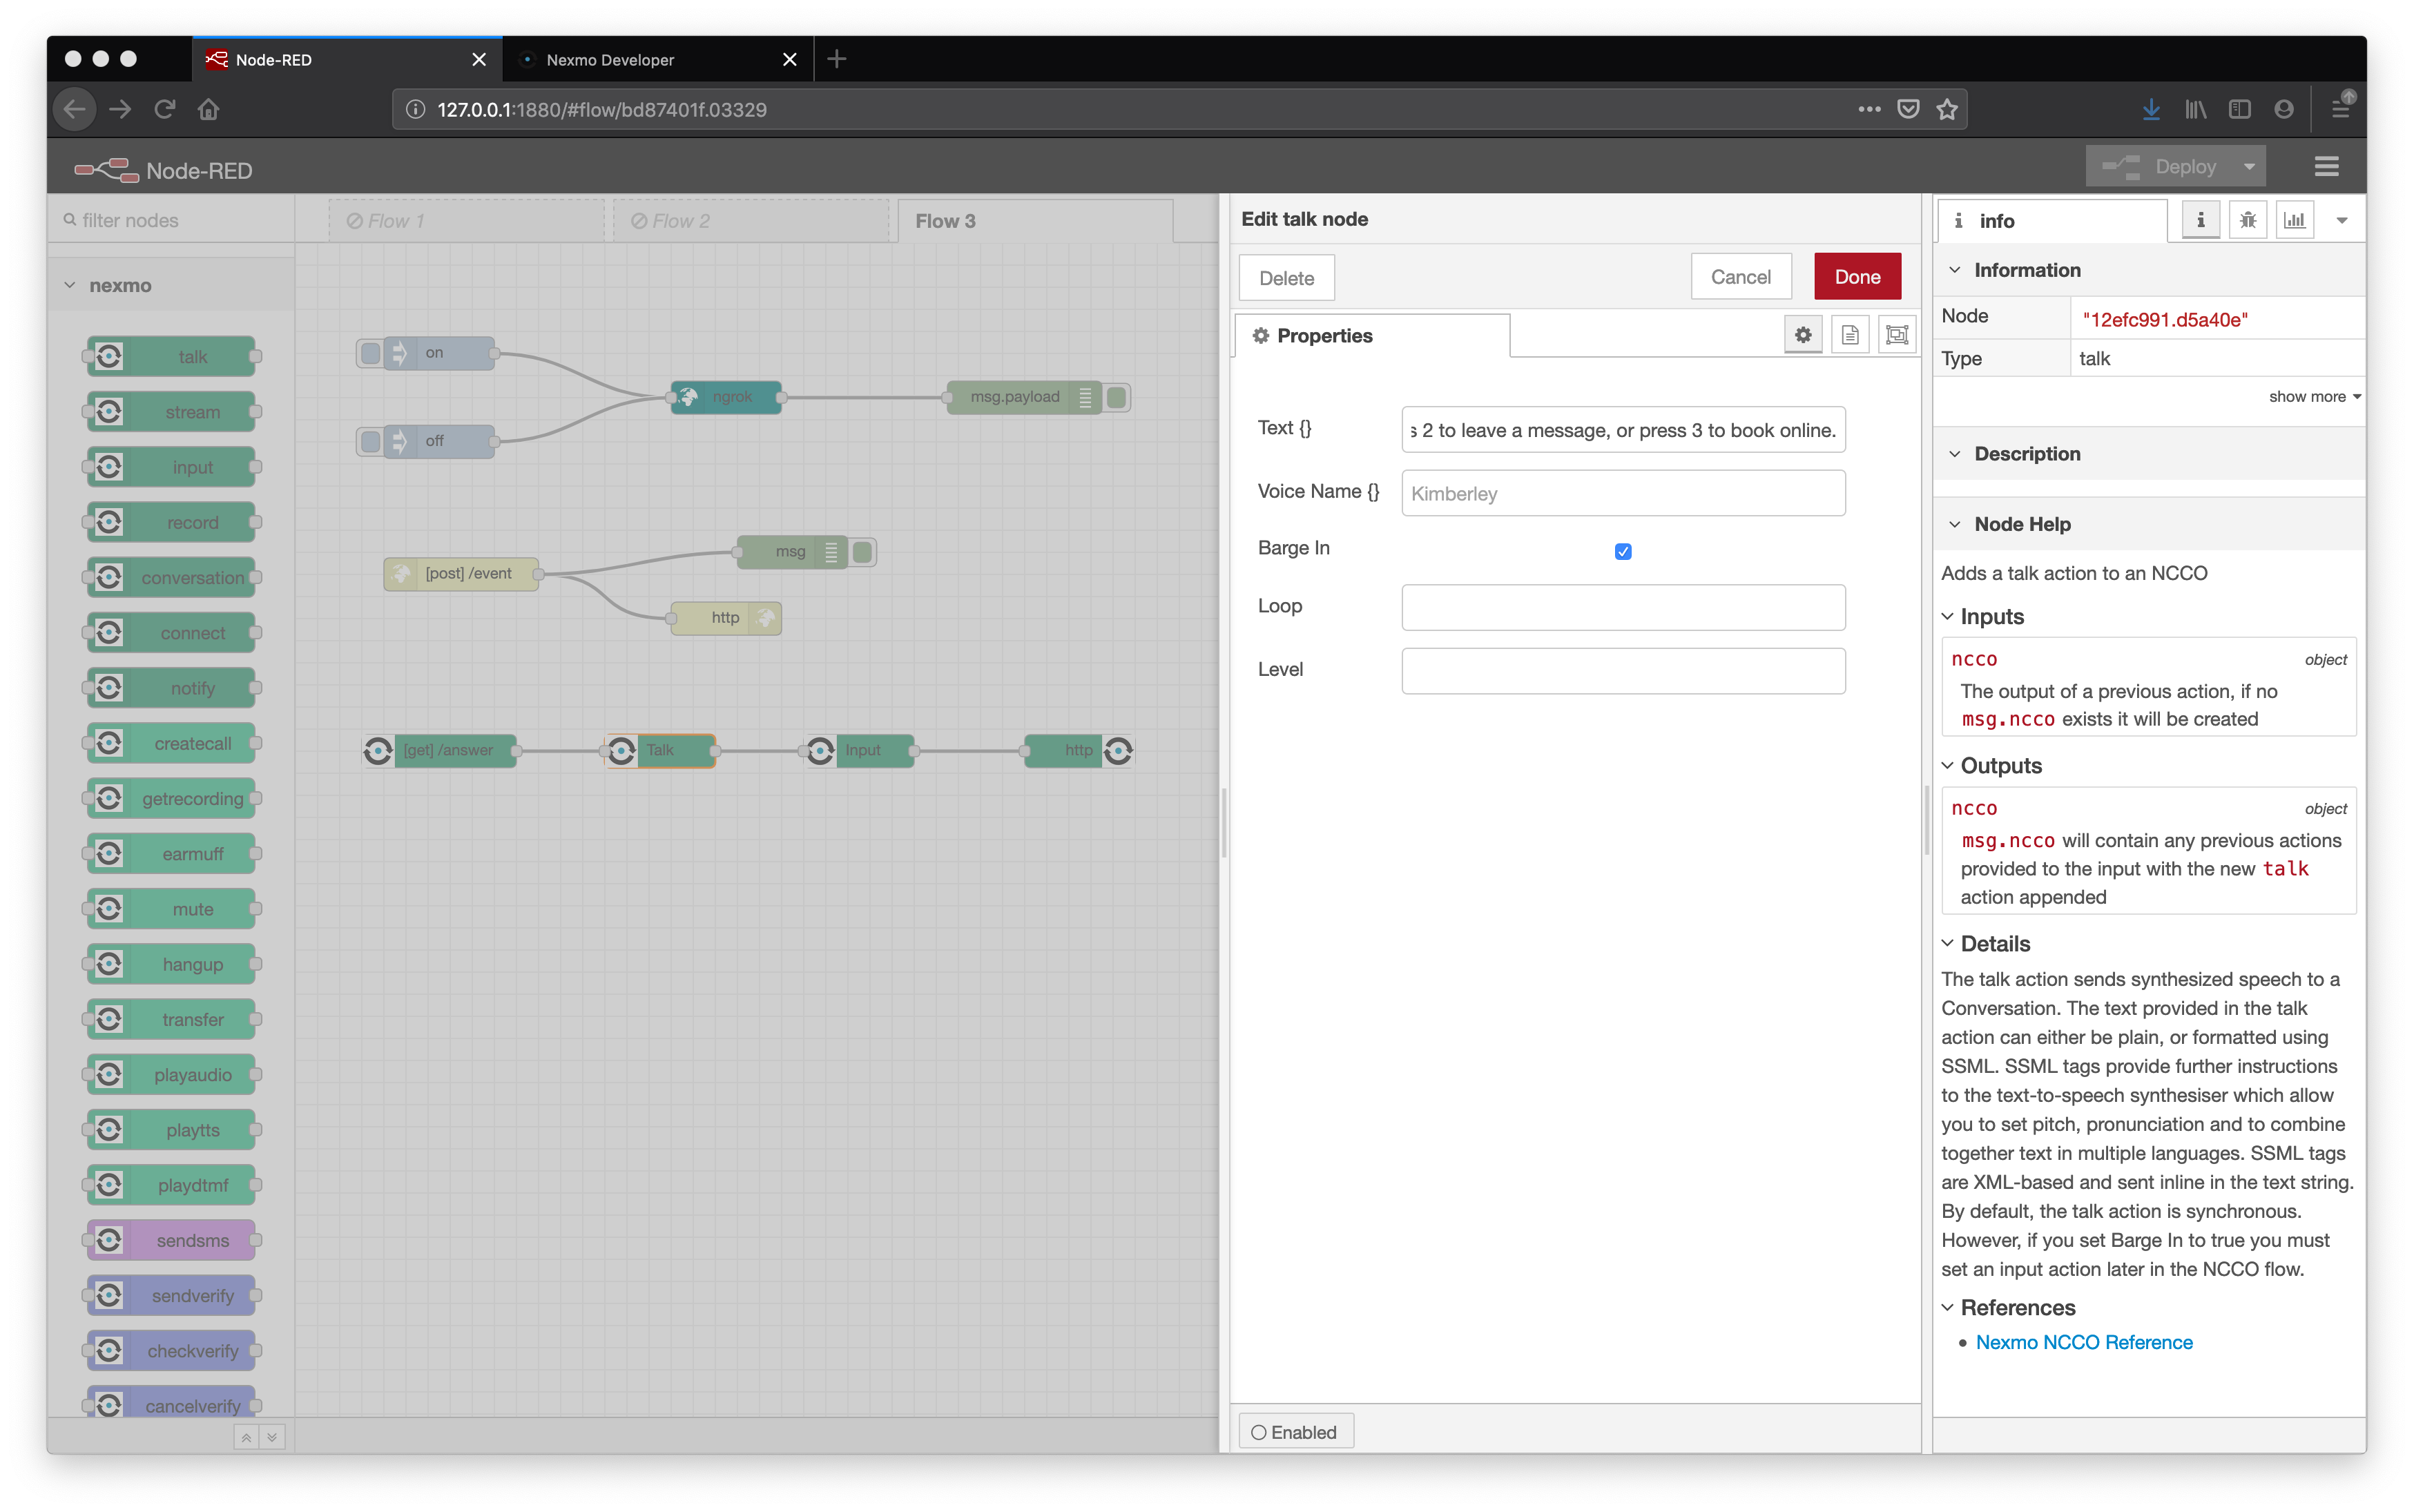Focus the filter nodes search box
This screenshot has width=2414, height=1512.
171,220
